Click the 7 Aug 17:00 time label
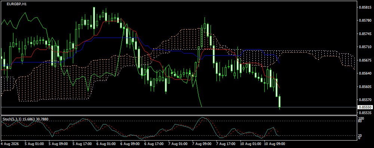The image size is (374, 148). tap(226, 144)
